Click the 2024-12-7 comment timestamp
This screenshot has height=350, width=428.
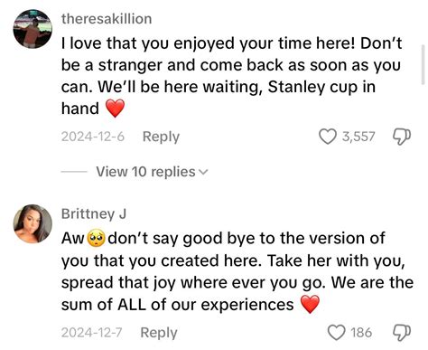click(x=92, y=333)
